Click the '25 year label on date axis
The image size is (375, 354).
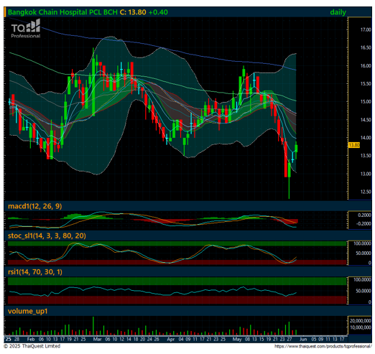8,339
